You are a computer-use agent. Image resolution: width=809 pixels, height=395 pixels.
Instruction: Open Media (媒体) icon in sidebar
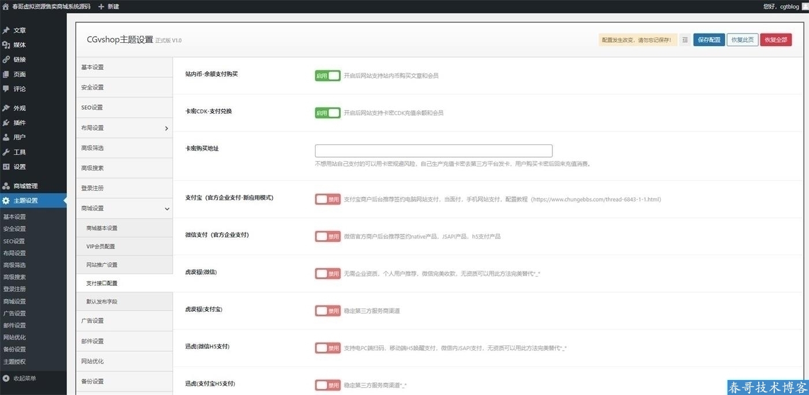coord(6,45)
